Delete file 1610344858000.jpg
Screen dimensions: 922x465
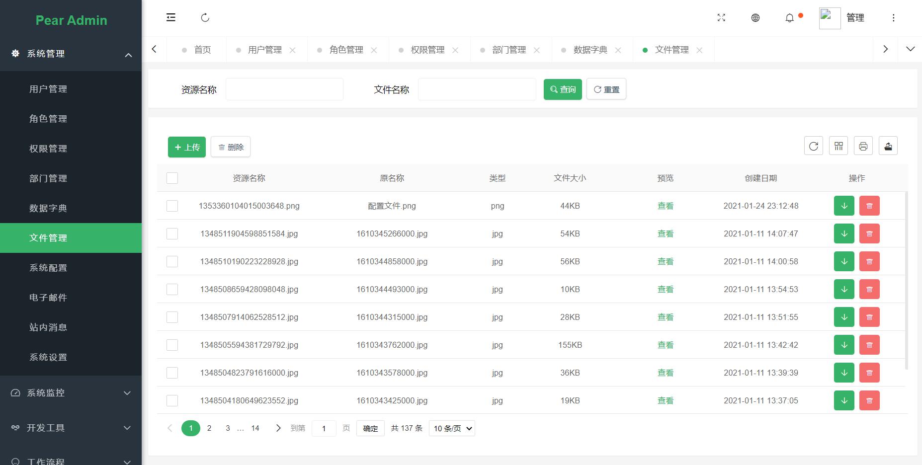869,261
